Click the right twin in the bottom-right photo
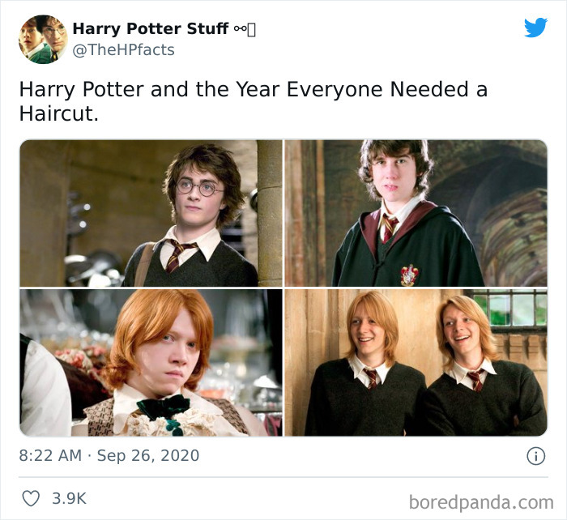 coord(484,365)
